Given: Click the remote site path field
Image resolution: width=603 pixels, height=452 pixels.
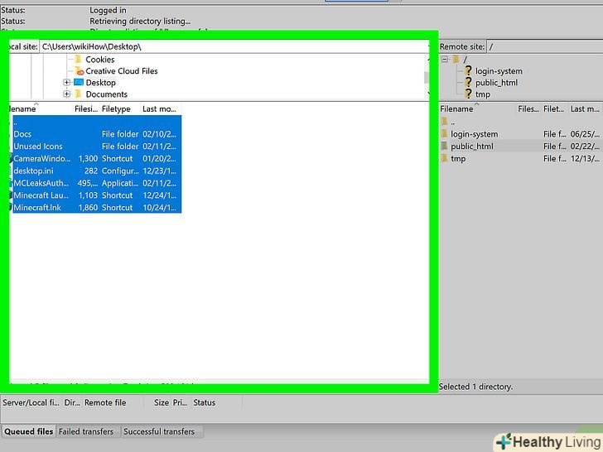Looking at the screenshot, I should click(544, 47).
